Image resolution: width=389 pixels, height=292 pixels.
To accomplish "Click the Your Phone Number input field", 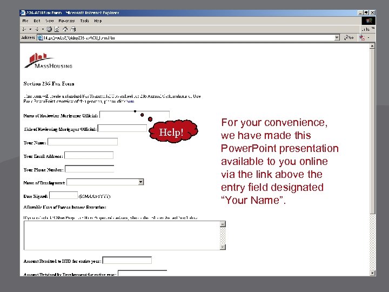I will coord(90,169).
